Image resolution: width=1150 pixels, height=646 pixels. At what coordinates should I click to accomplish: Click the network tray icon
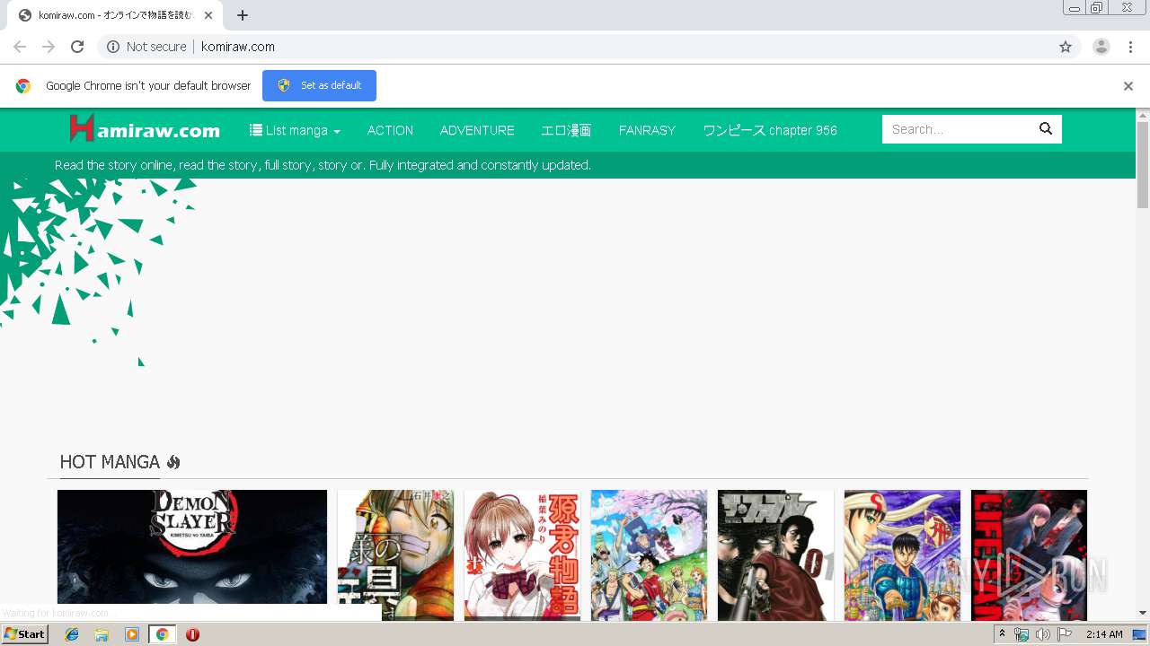[1022, 634]
